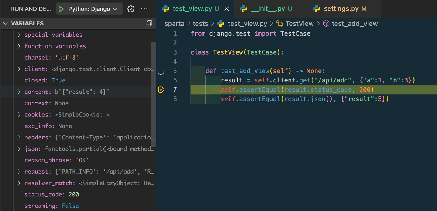Click the collapse-all icon in VARIABLES panel

click(148, 23)
